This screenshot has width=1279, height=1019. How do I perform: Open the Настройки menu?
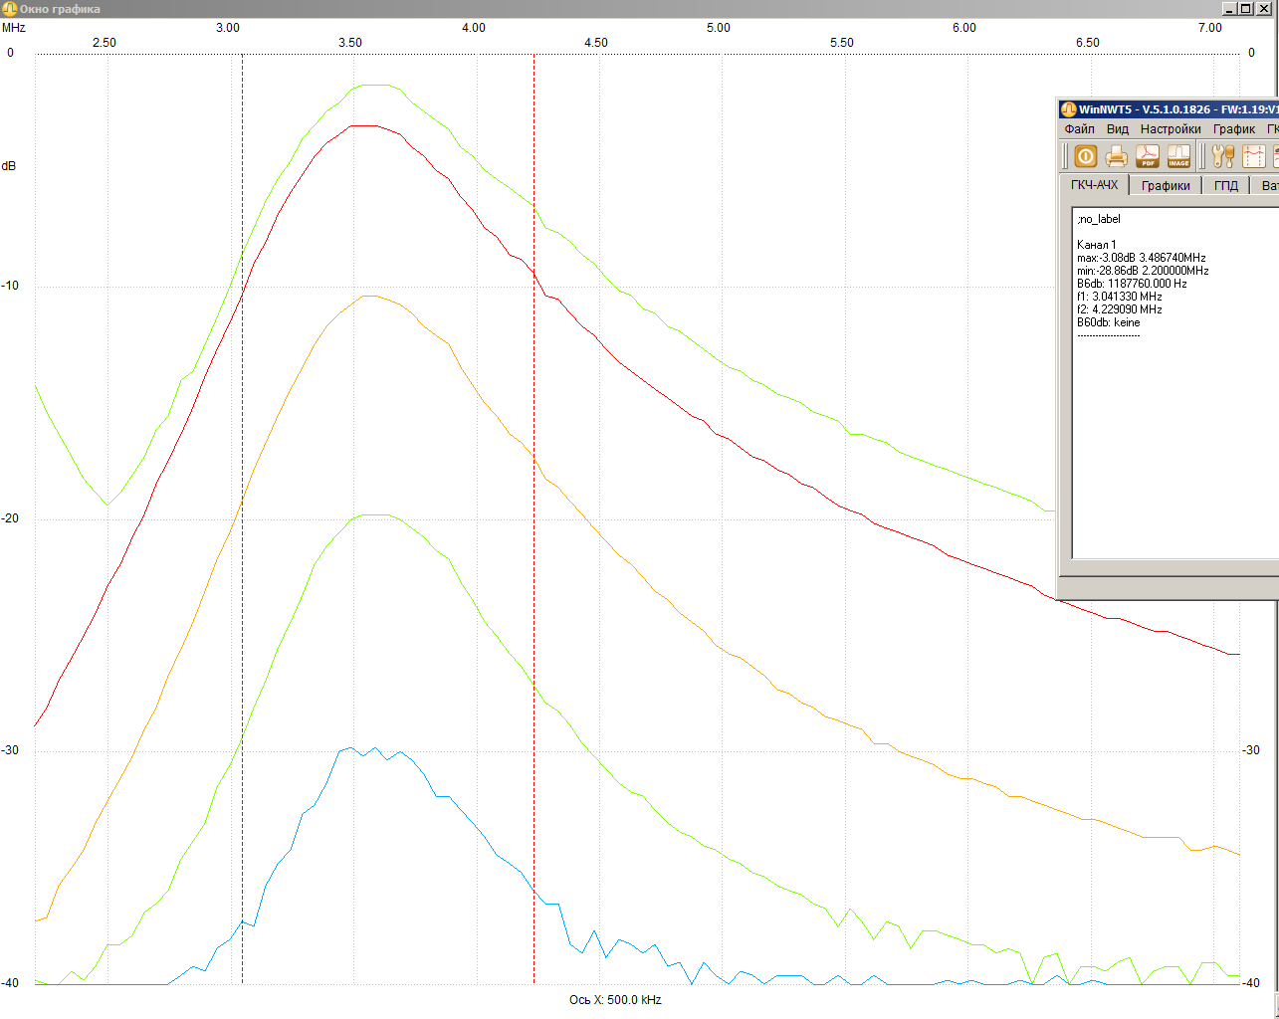1171,129
